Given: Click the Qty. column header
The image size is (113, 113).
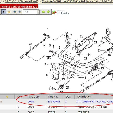Looking at the screenshot, I should [x=68, y=97].
